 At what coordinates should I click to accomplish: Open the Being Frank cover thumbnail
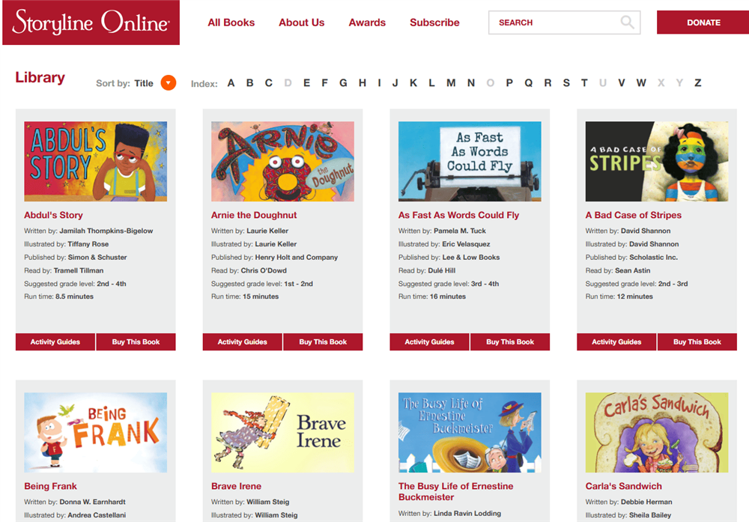96,433
